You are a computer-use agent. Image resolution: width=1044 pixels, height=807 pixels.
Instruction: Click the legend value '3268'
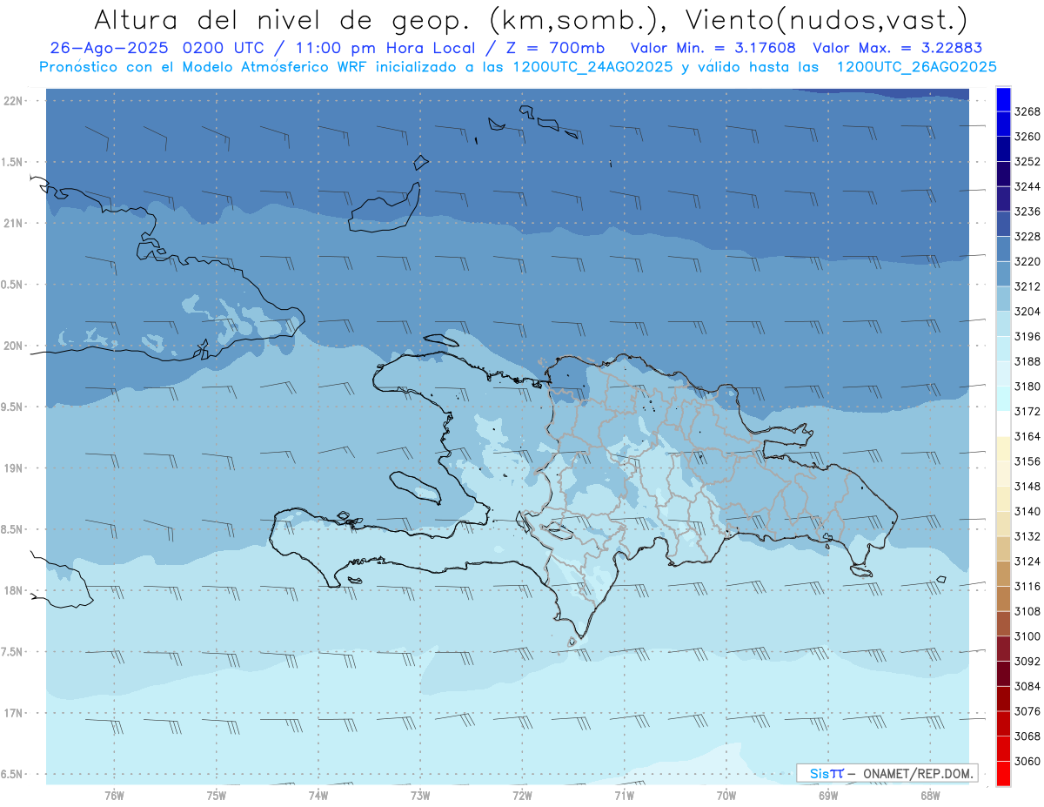tap(1027, 111)
